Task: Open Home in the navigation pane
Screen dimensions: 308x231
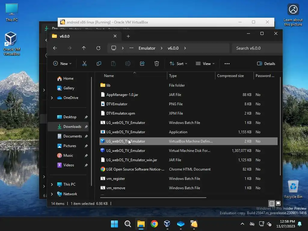Action: (68, 79)
